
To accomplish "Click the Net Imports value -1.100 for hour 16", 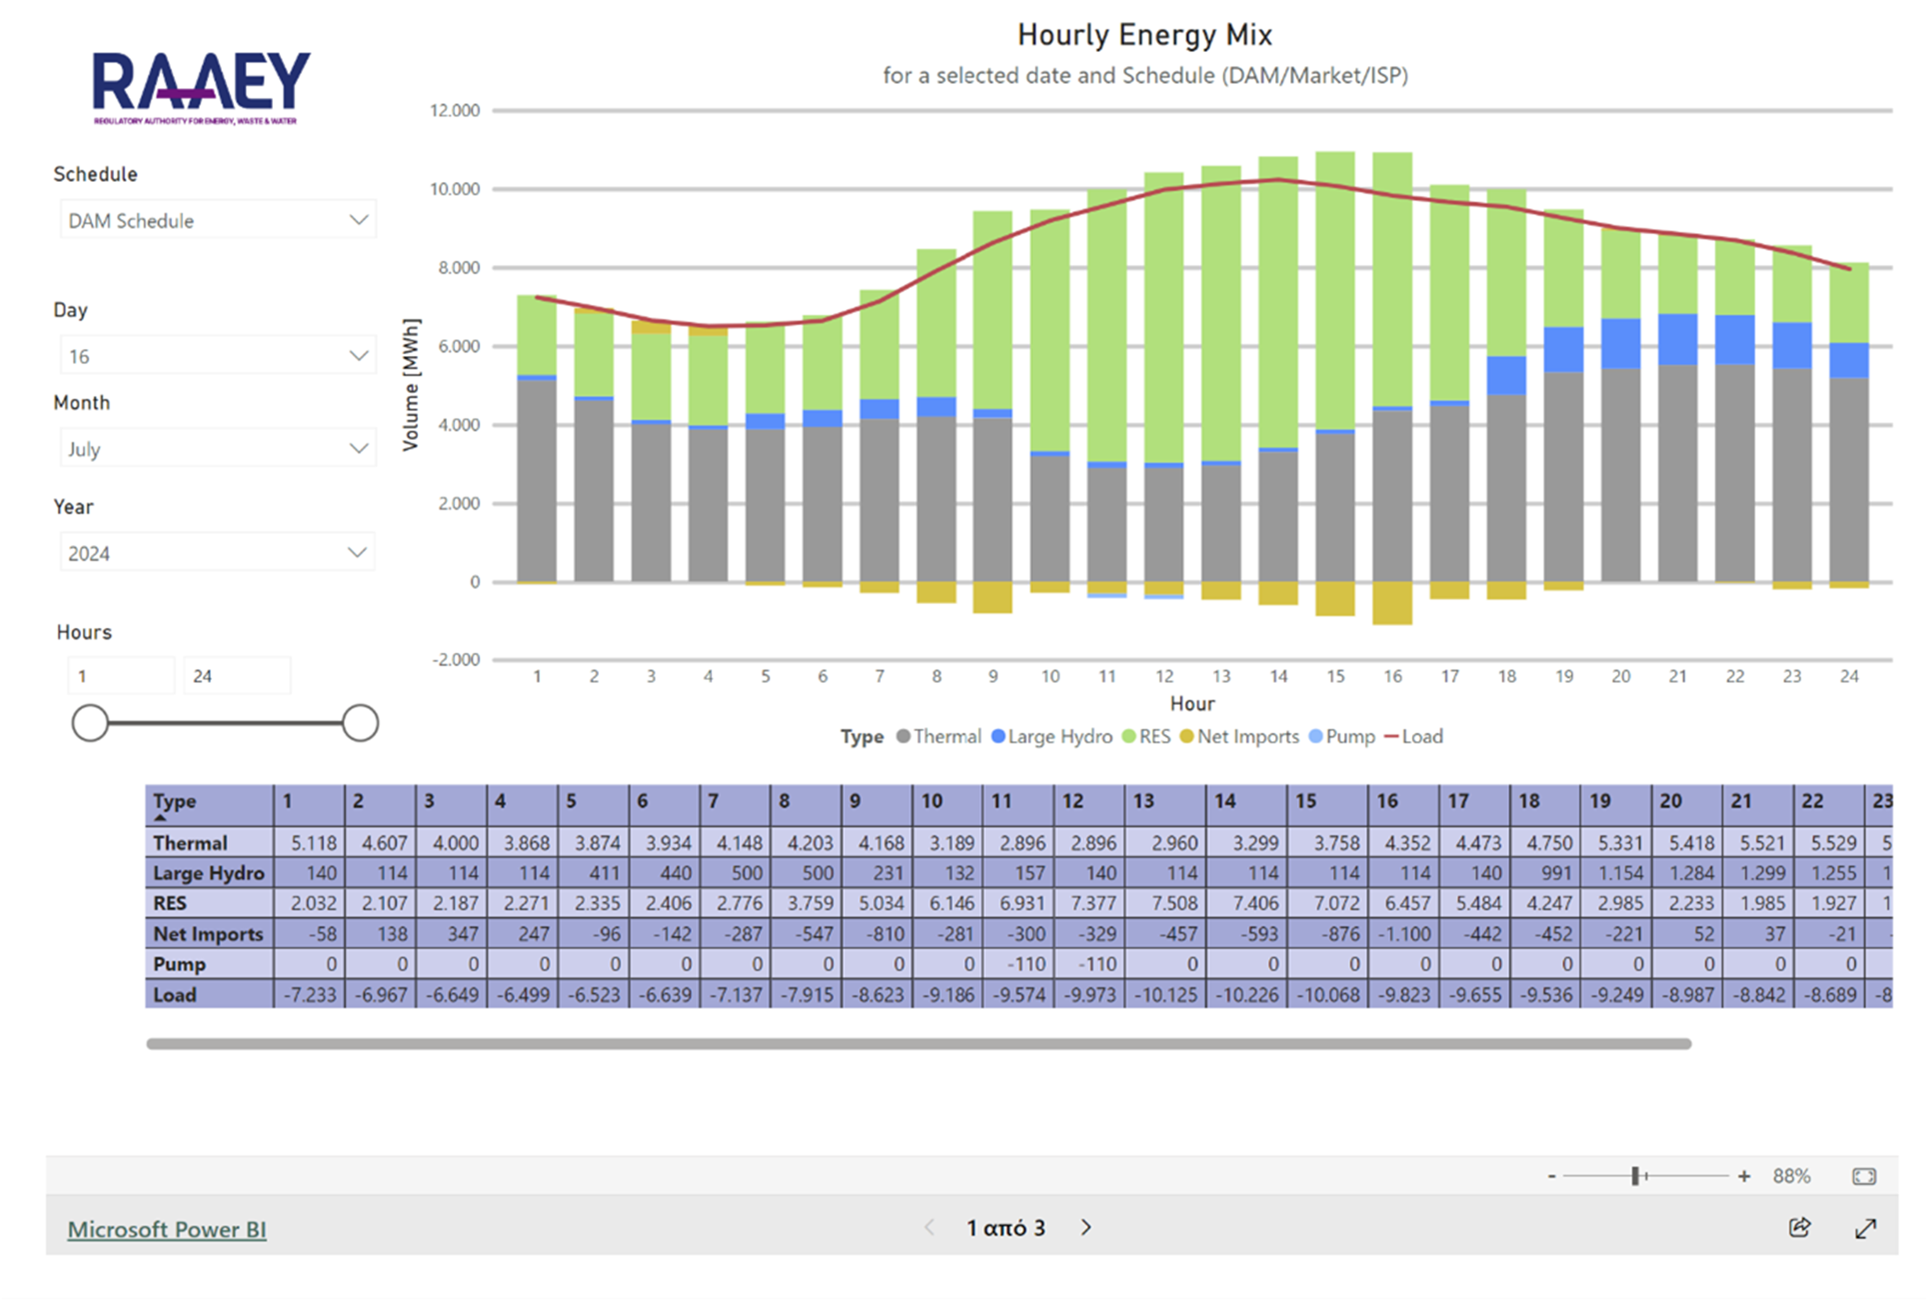I will coord(1404,934).
